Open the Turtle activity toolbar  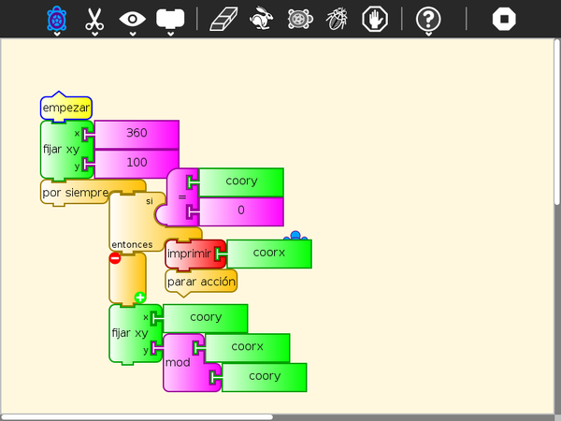57,19
